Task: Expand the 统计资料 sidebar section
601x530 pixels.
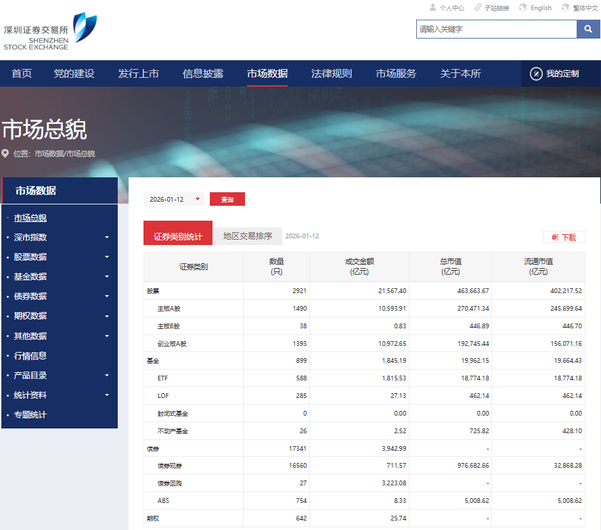Action: pyautogui.click(x=106, y=395)
